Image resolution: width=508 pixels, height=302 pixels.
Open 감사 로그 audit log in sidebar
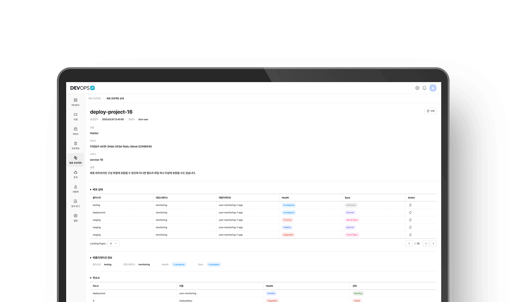coord(76,203)
